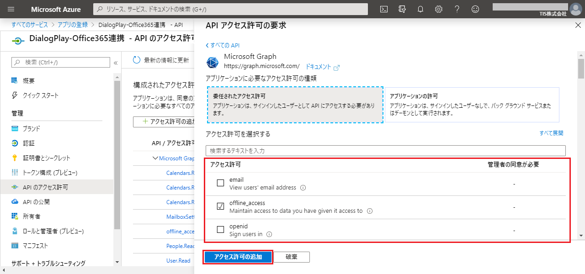Open the ドキュメント link
This screenshot has width=585, height=274.
pyautogui.click(x=318, y=67)
